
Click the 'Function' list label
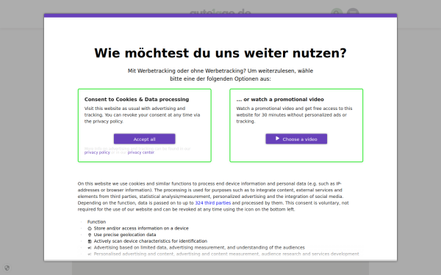tap(96, 222)
